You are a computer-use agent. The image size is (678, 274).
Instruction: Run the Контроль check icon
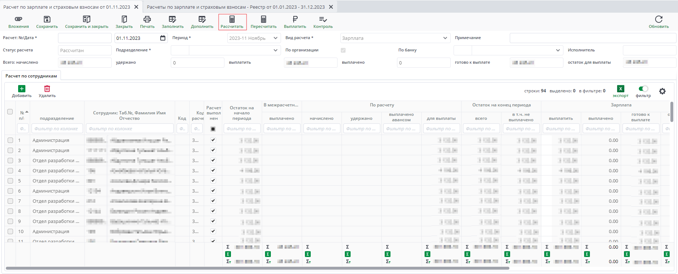[323, 19]
